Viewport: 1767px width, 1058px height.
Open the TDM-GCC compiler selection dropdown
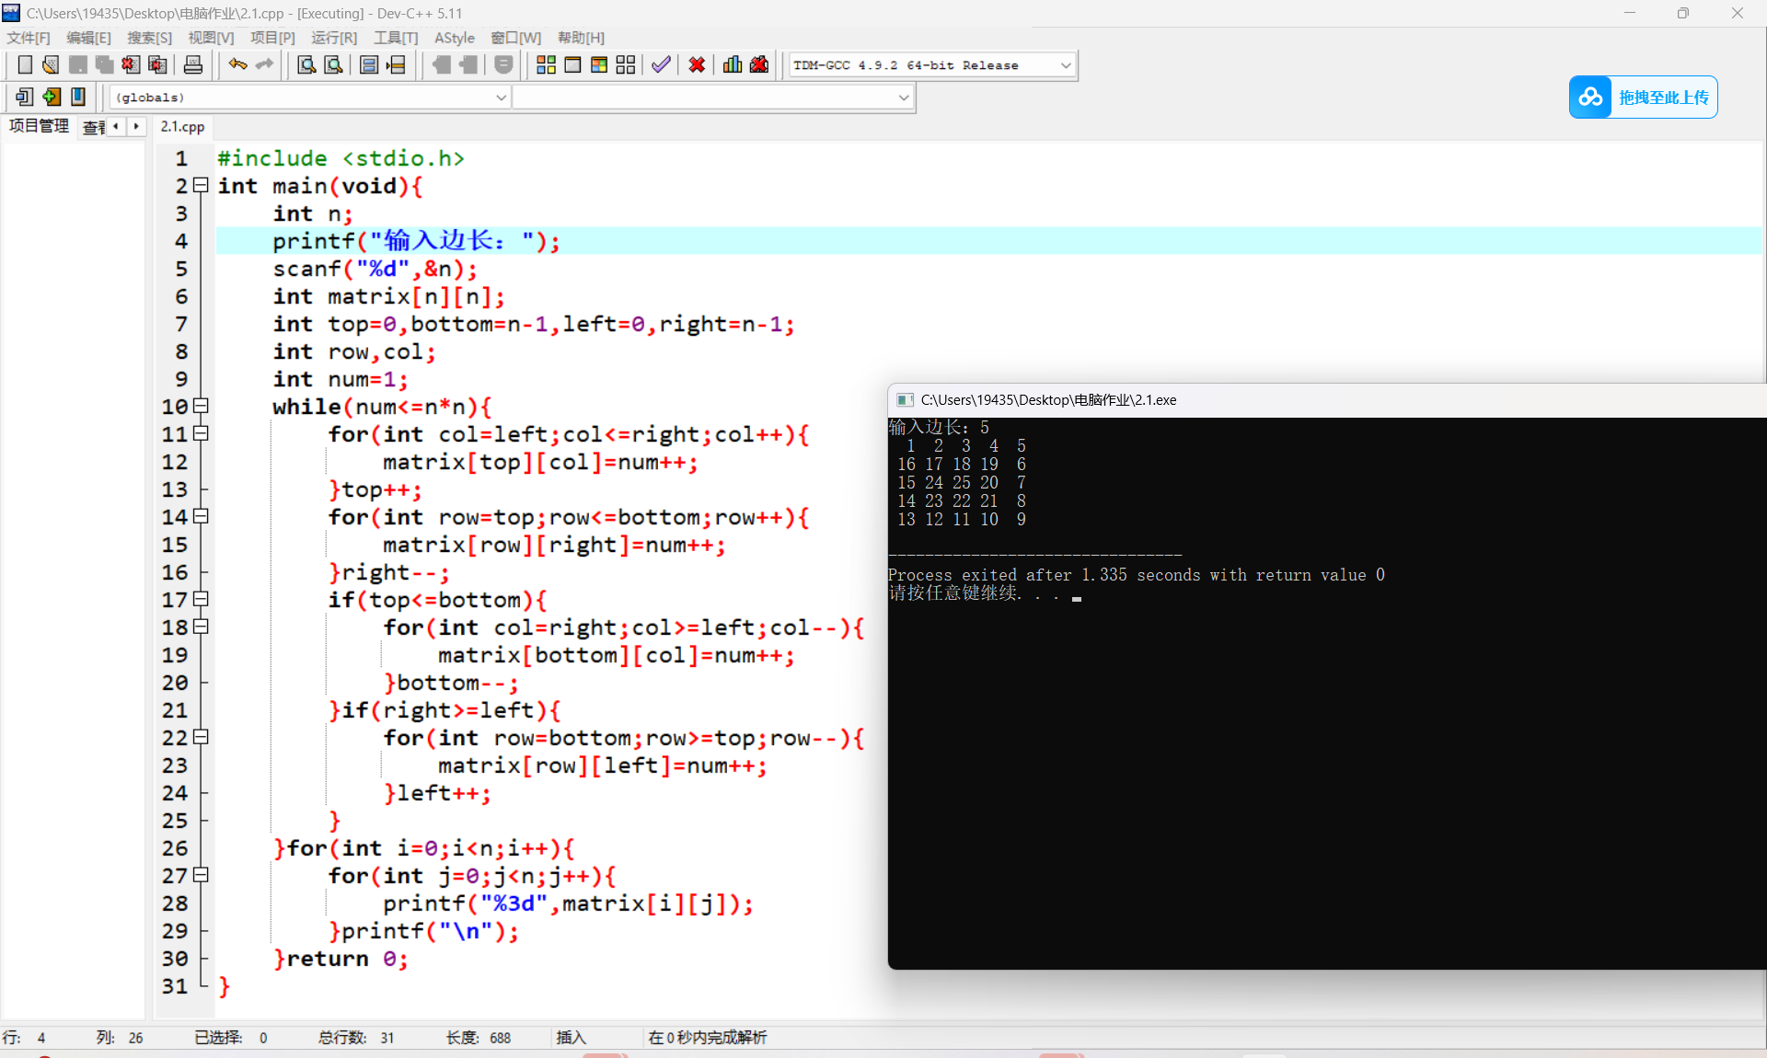click(1066, 65)
